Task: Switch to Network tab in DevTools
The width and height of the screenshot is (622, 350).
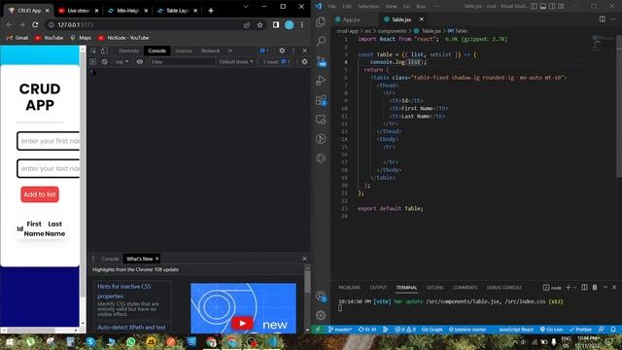Action: [x=210, y=51]
